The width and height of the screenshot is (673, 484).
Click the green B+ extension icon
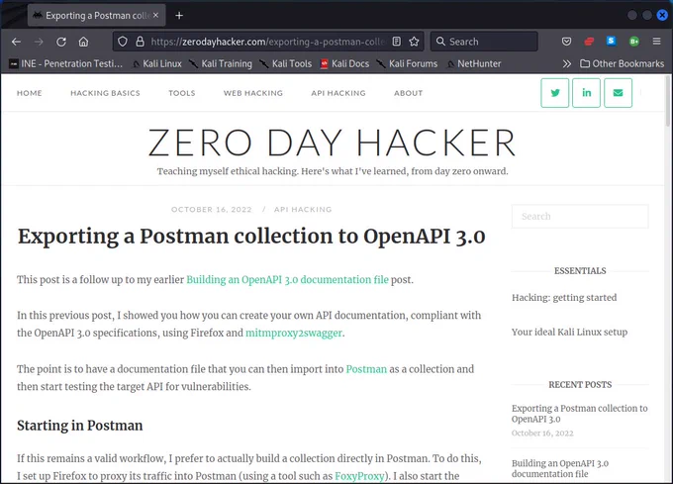tap(634, 42)
